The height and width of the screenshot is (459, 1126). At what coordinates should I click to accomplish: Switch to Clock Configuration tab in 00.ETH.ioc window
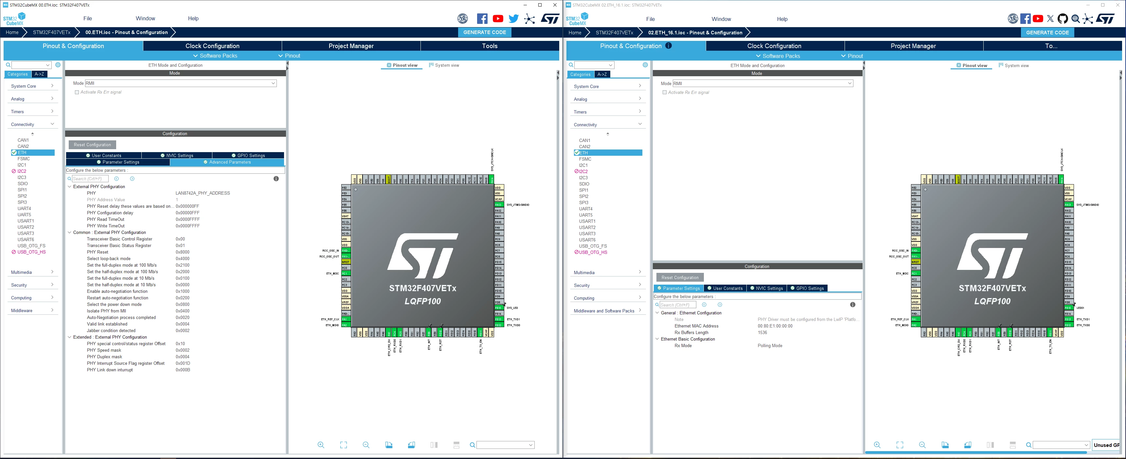(x=212, y=46)
